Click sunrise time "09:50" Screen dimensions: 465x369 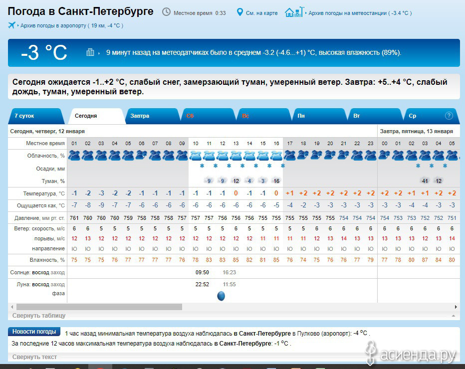tap(202, 272)
